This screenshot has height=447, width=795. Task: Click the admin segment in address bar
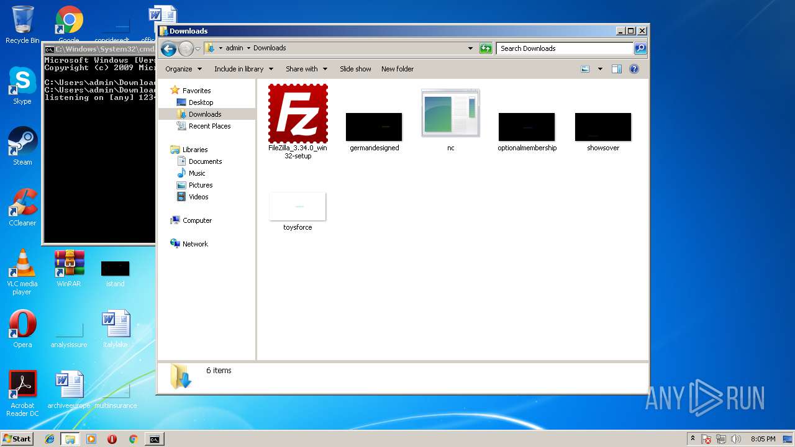tap(234, 48)
